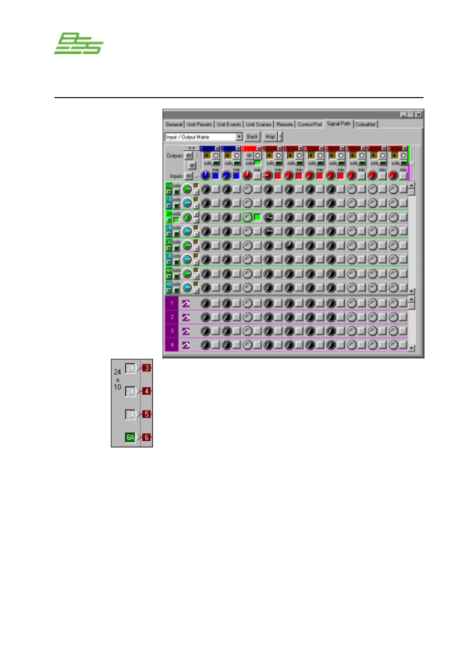Toggle the first crosspoint button on purple row 4
456x646 pixels.
(x=216, y=345)
